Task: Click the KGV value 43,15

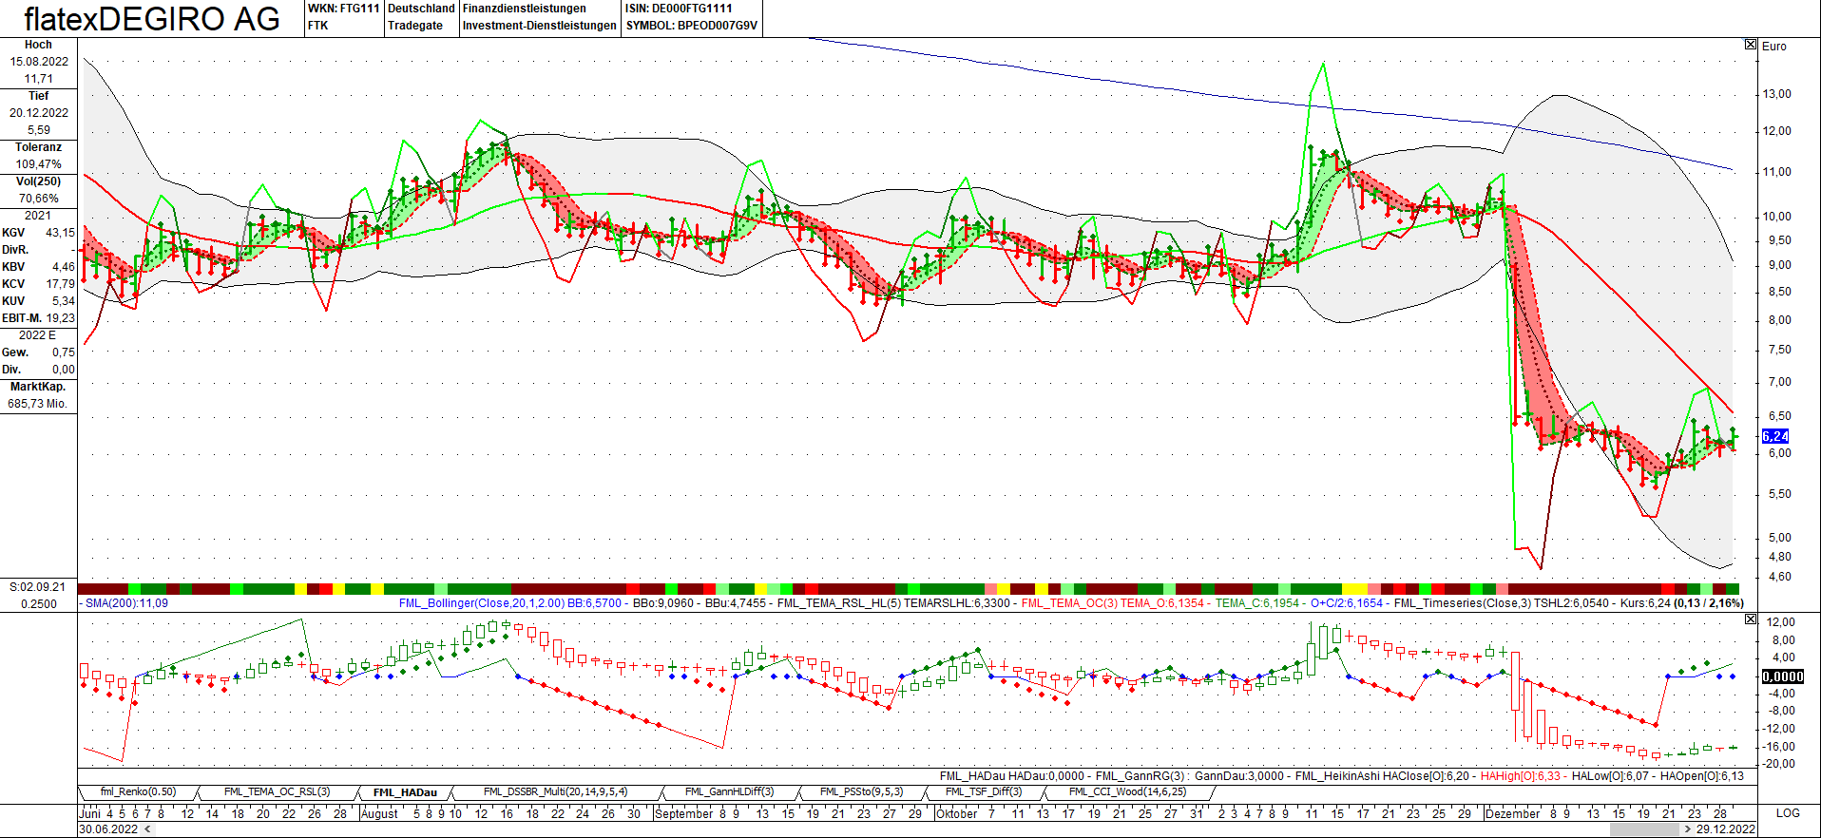Action: tap(60, 233)
